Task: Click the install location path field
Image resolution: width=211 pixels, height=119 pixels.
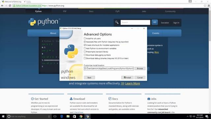Action: coord(109,68)
